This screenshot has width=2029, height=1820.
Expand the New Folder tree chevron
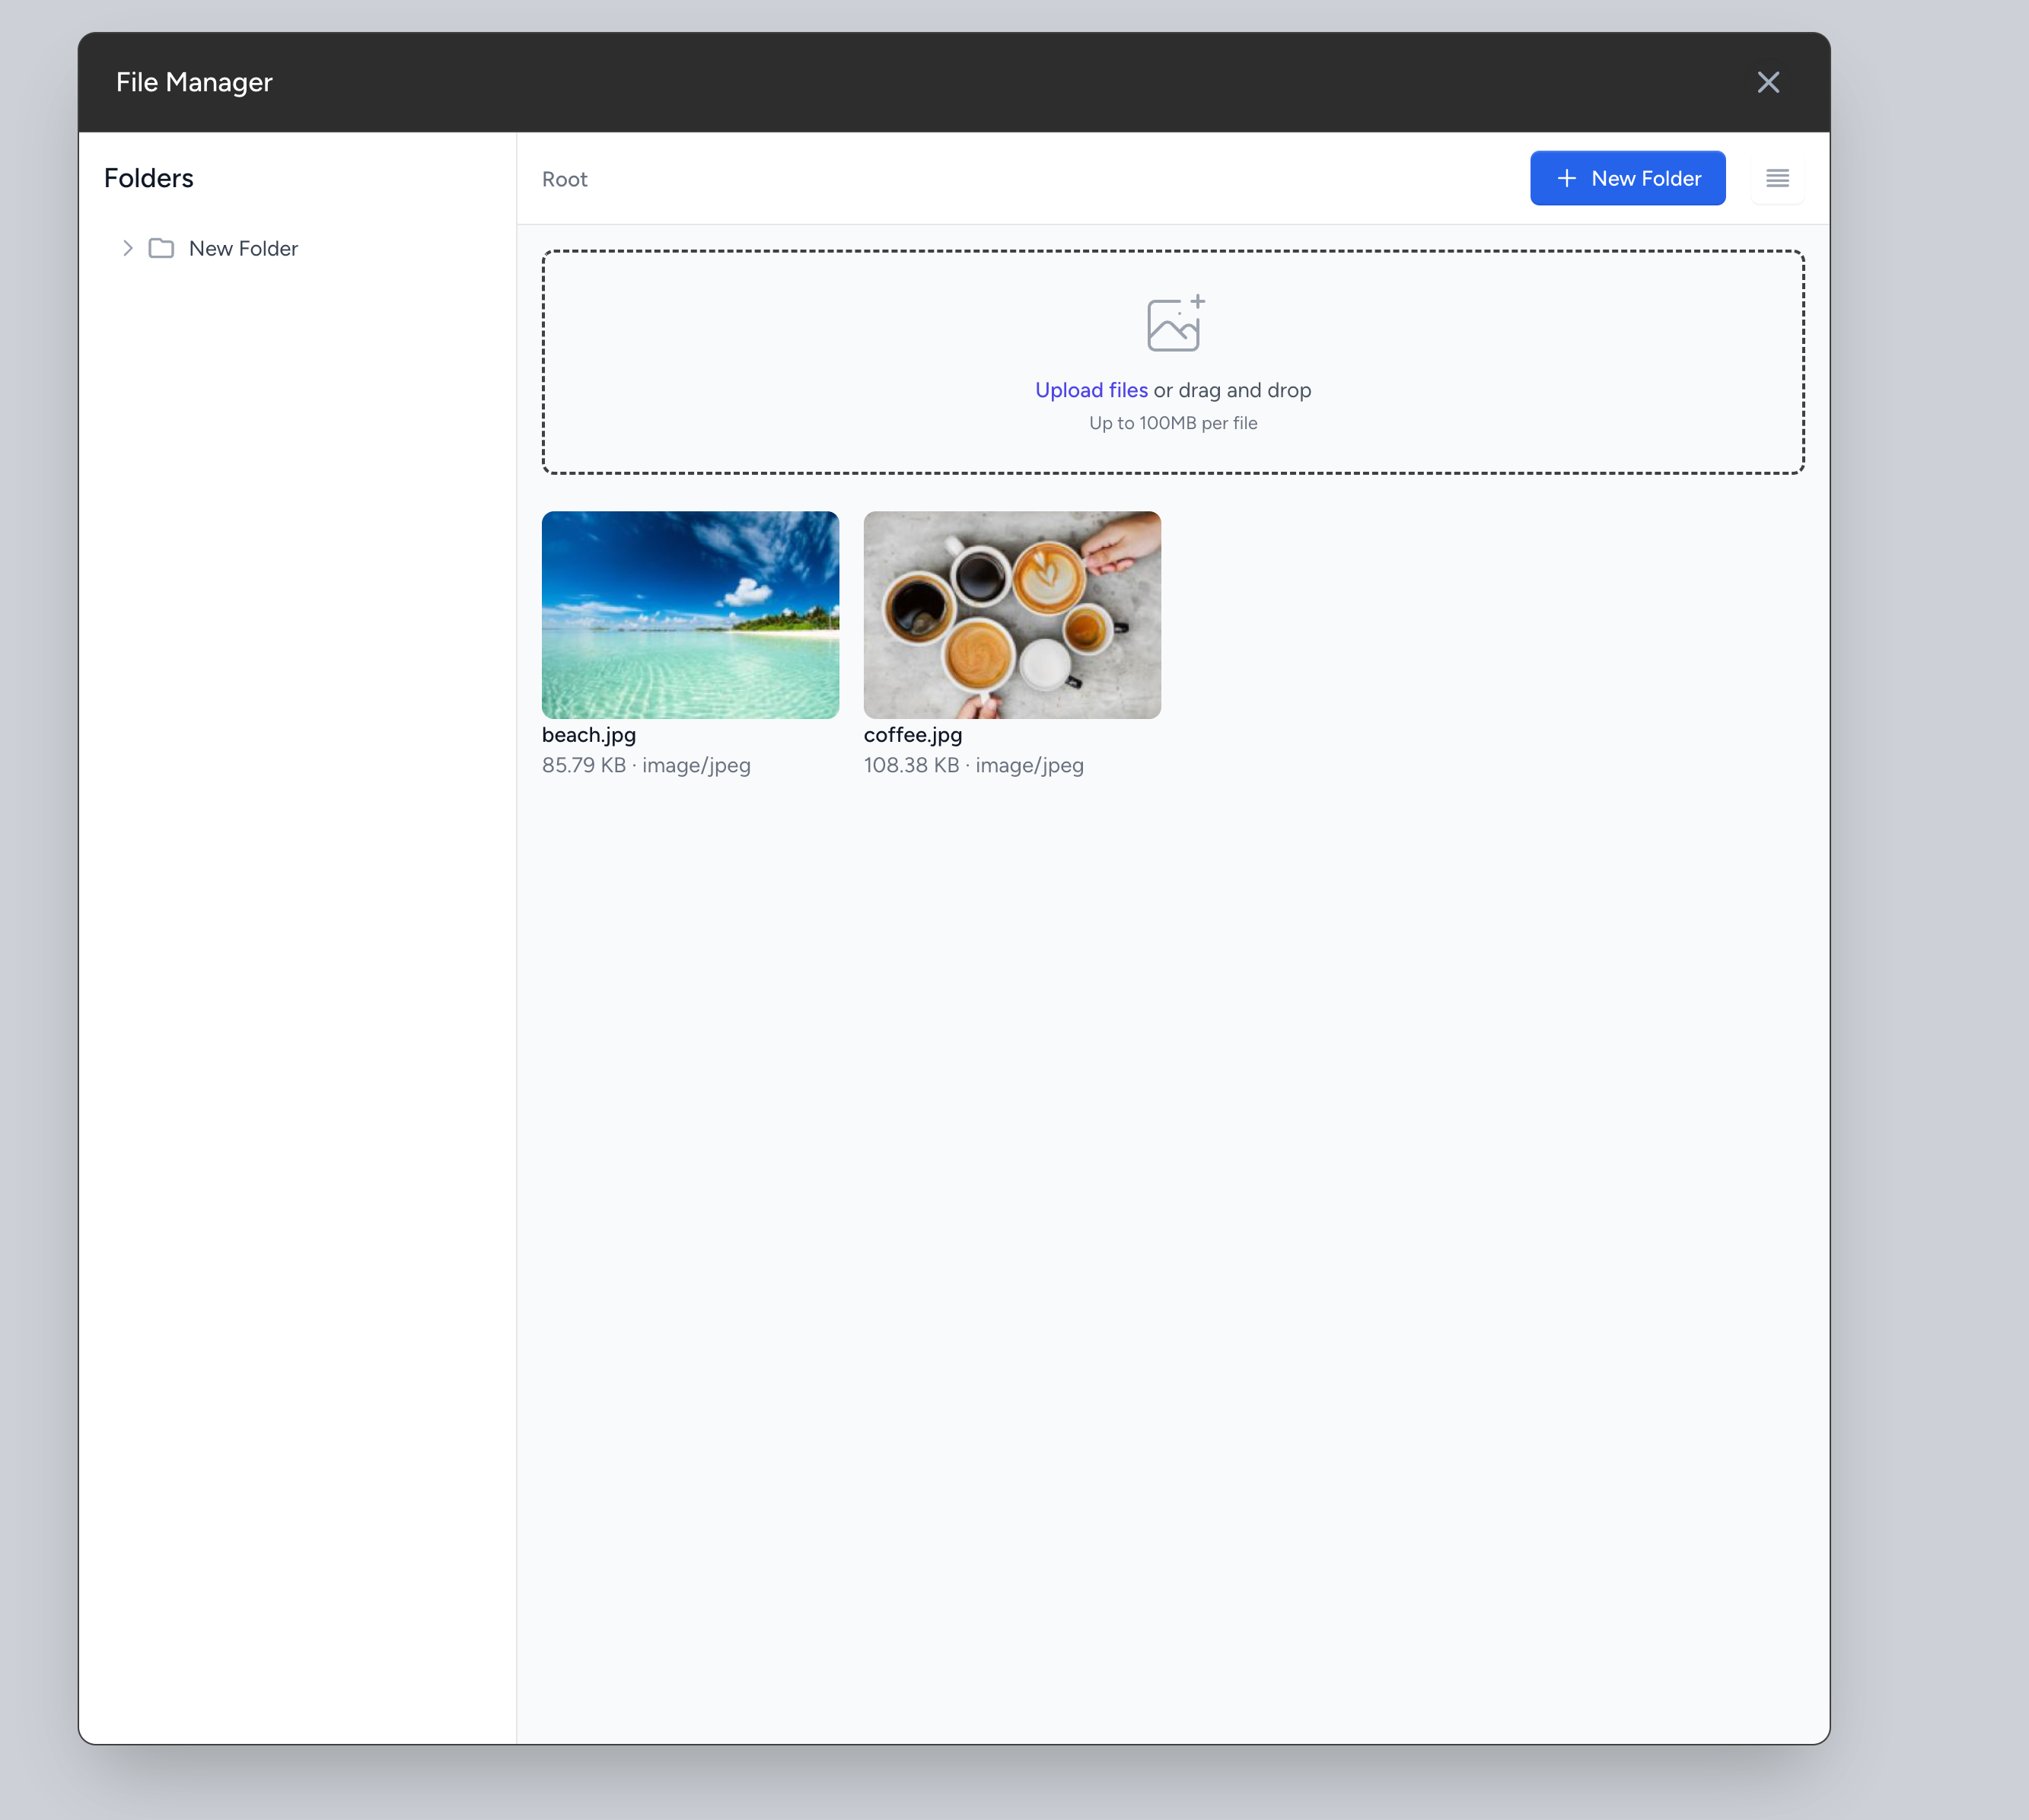(128, 248)
